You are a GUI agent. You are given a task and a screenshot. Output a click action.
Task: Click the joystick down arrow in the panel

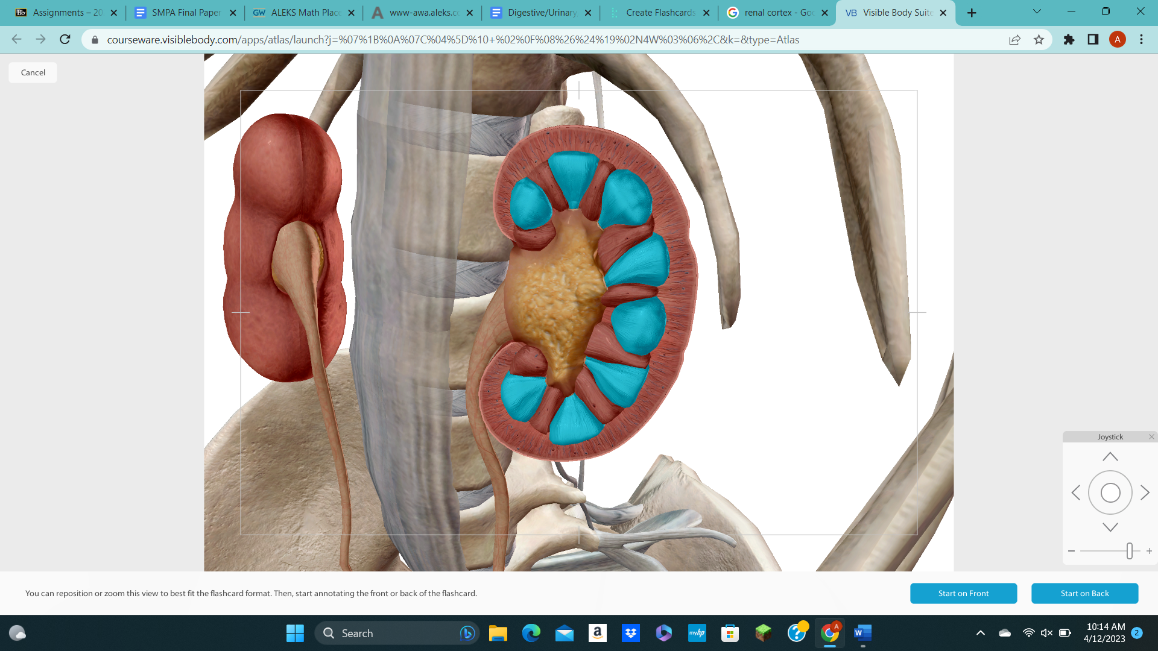pyautogui.click(x=1110, y=526)
